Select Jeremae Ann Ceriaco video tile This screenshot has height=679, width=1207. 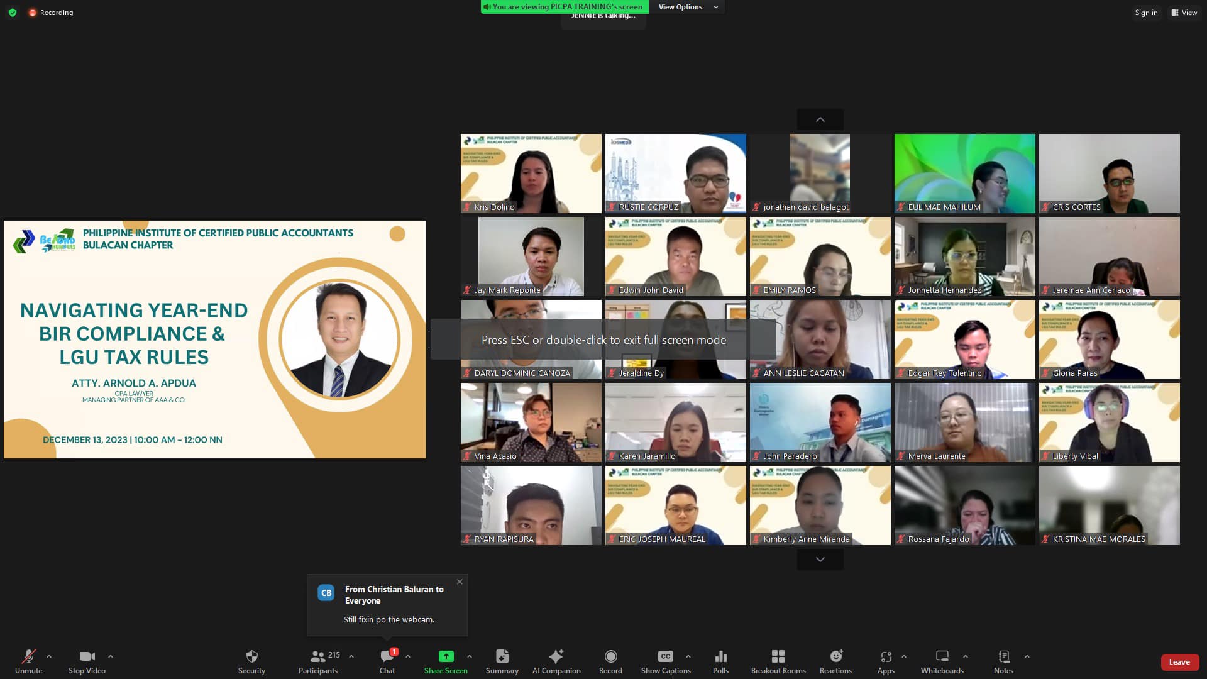tap(1109, 257)
